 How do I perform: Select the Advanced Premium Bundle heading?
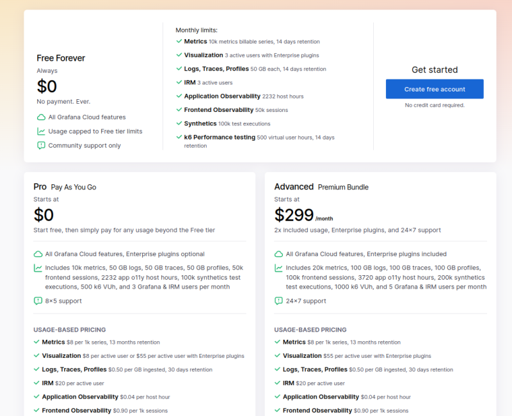(321, 187)
